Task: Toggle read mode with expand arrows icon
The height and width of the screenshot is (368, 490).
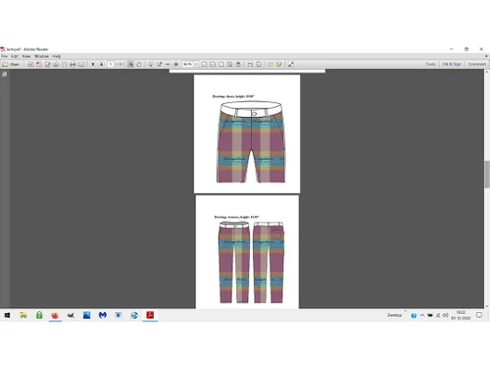Action: point(291,64)
